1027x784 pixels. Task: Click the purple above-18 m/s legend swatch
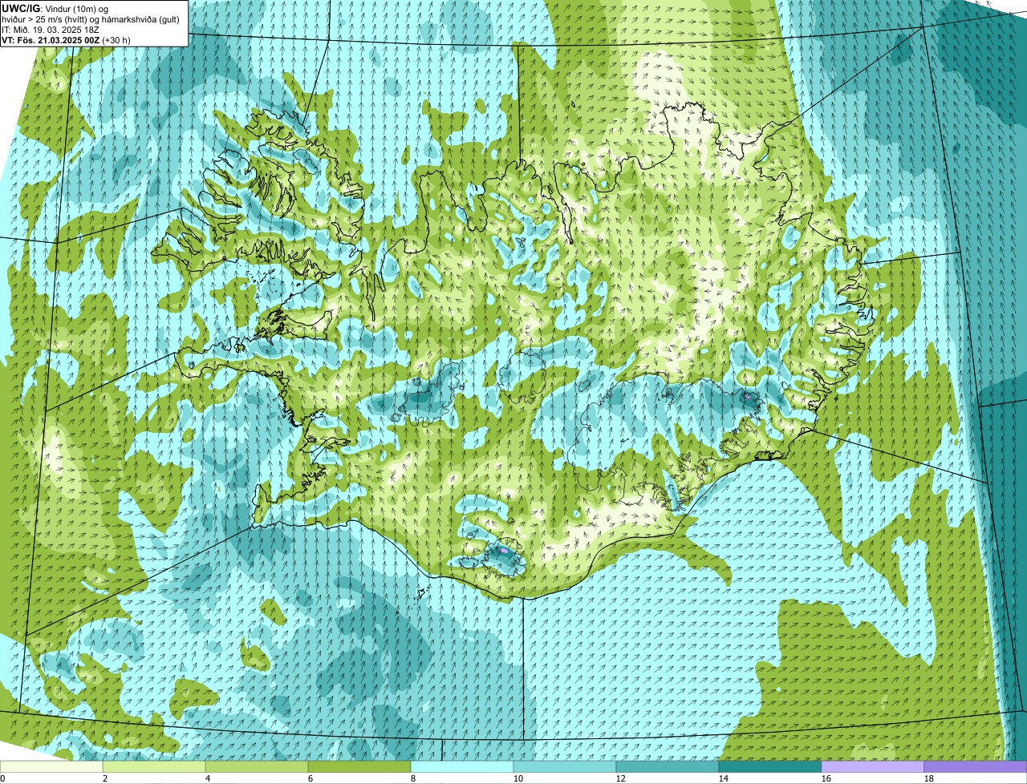(x=976, y=766)
